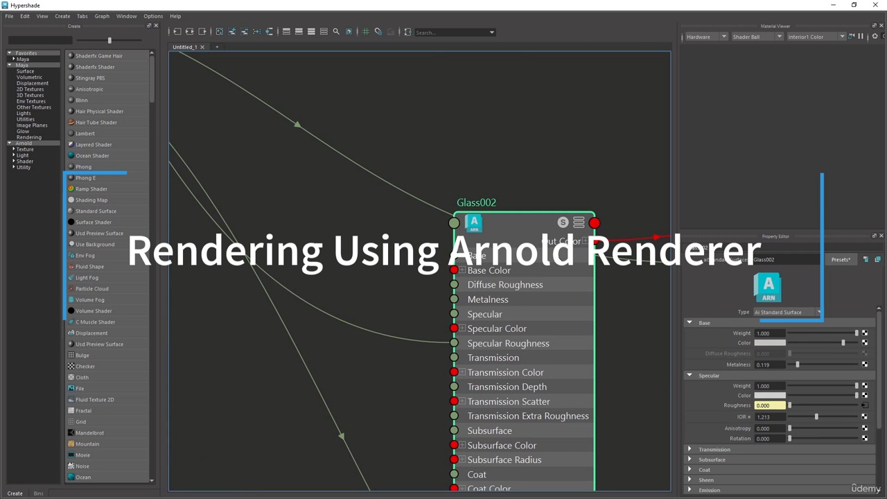Create a Checker texture node
Image resolution: width=887 pixels, height=499 pixels.
pyautogui.click(x=85, y=367)
